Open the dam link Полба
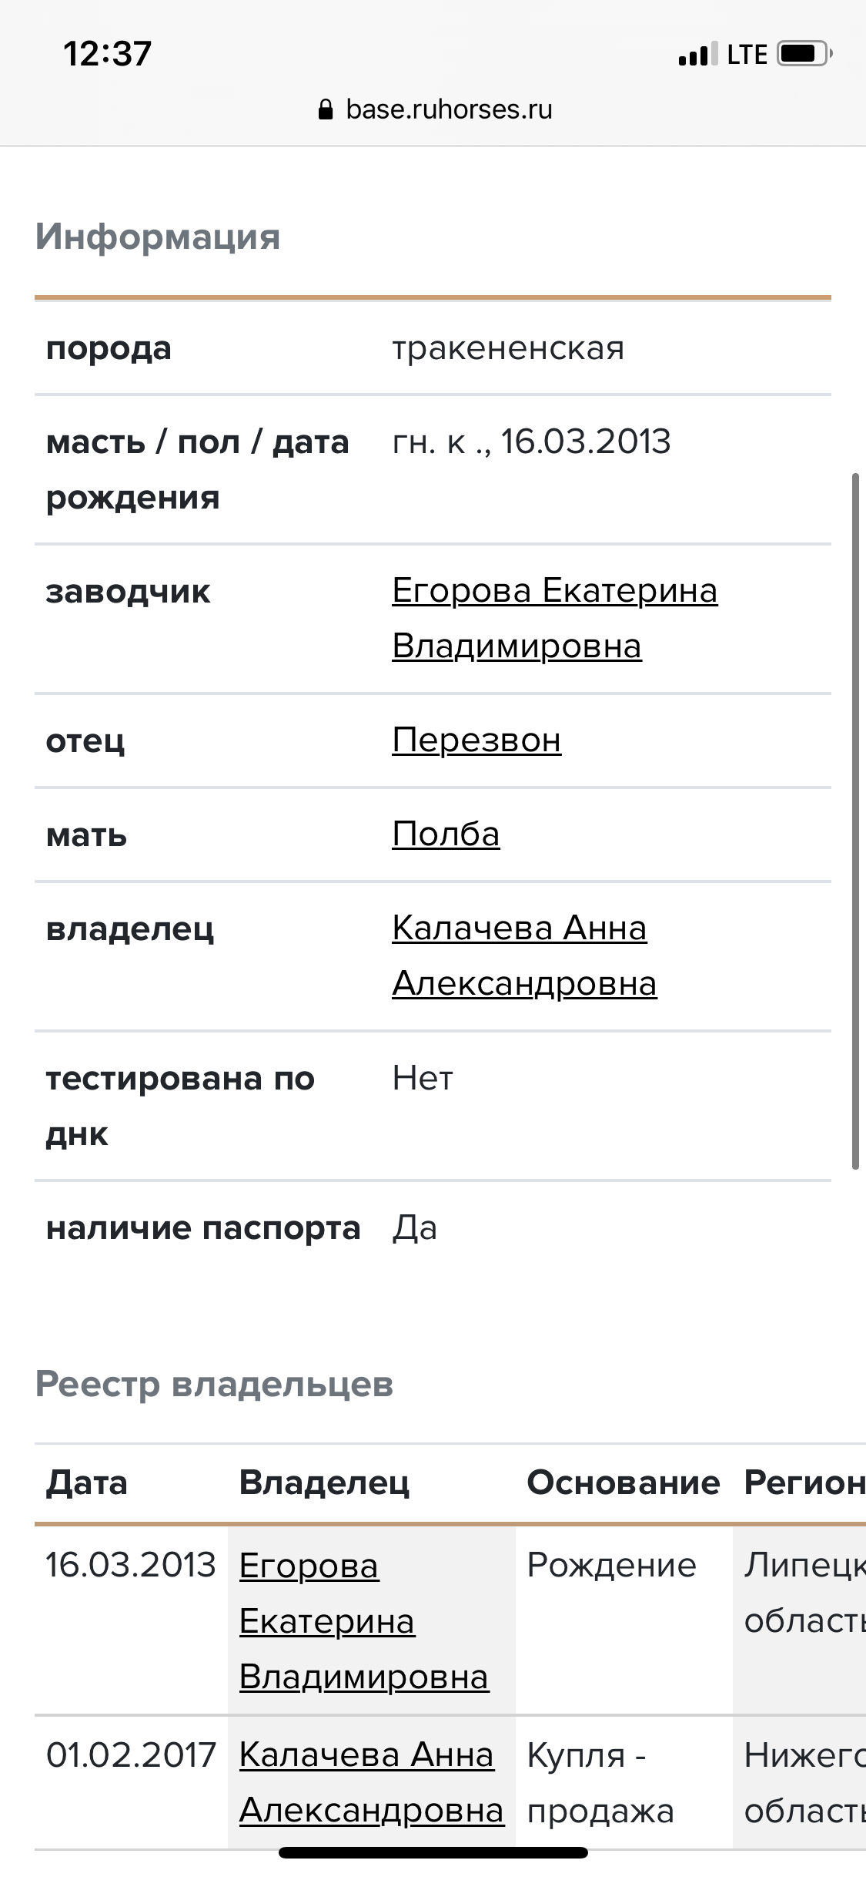The width and height of the screenshot is (866, 1877). pos(446,834)
